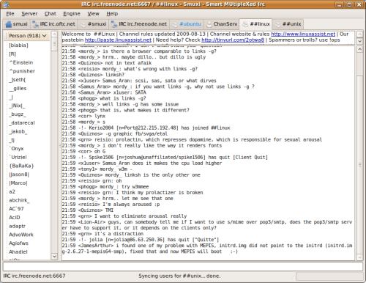This screenshot has height=283, width=366.
Task: Select user |Jason8| in person list
Action: [19, 174]
